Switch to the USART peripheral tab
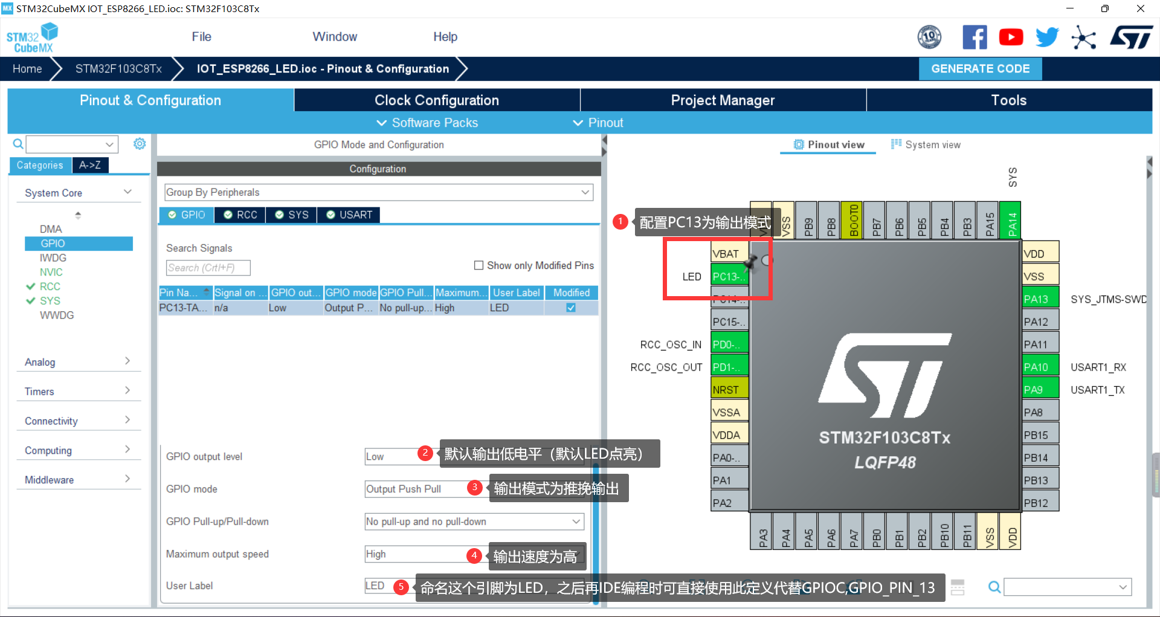The height and width of the screenshot is (617, 1160). (x=349, y=215)
